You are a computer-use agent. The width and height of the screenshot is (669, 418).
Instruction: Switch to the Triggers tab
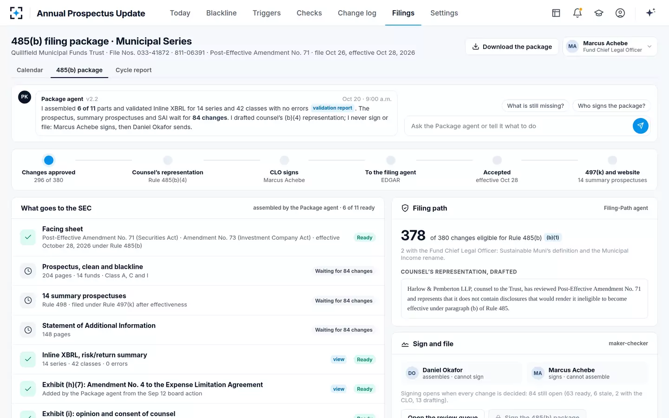click(x=267, y=13)
